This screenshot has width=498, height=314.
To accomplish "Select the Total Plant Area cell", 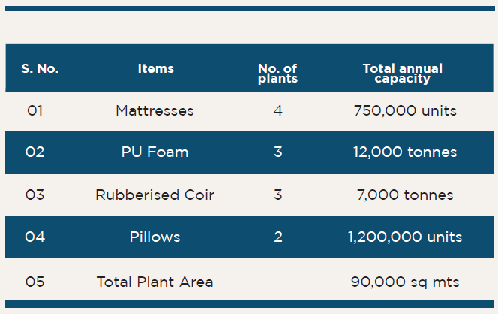I will coord(154,282).
